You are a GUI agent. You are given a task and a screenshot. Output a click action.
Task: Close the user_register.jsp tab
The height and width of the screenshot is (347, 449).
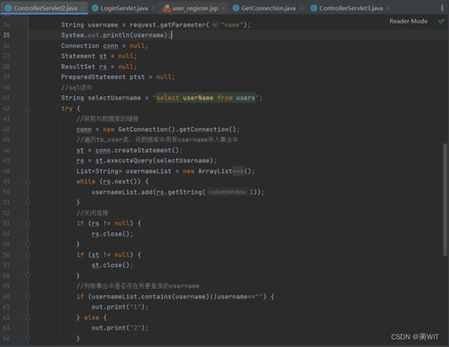point(224,8)
